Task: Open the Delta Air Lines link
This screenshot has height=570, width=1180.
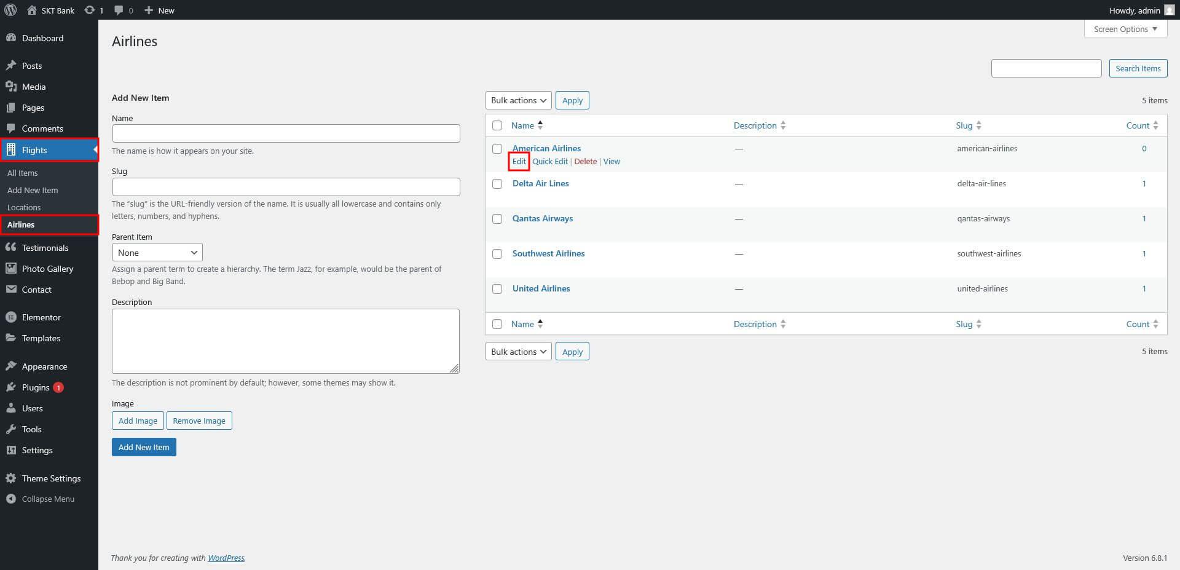Action: [x=541, y=183]
